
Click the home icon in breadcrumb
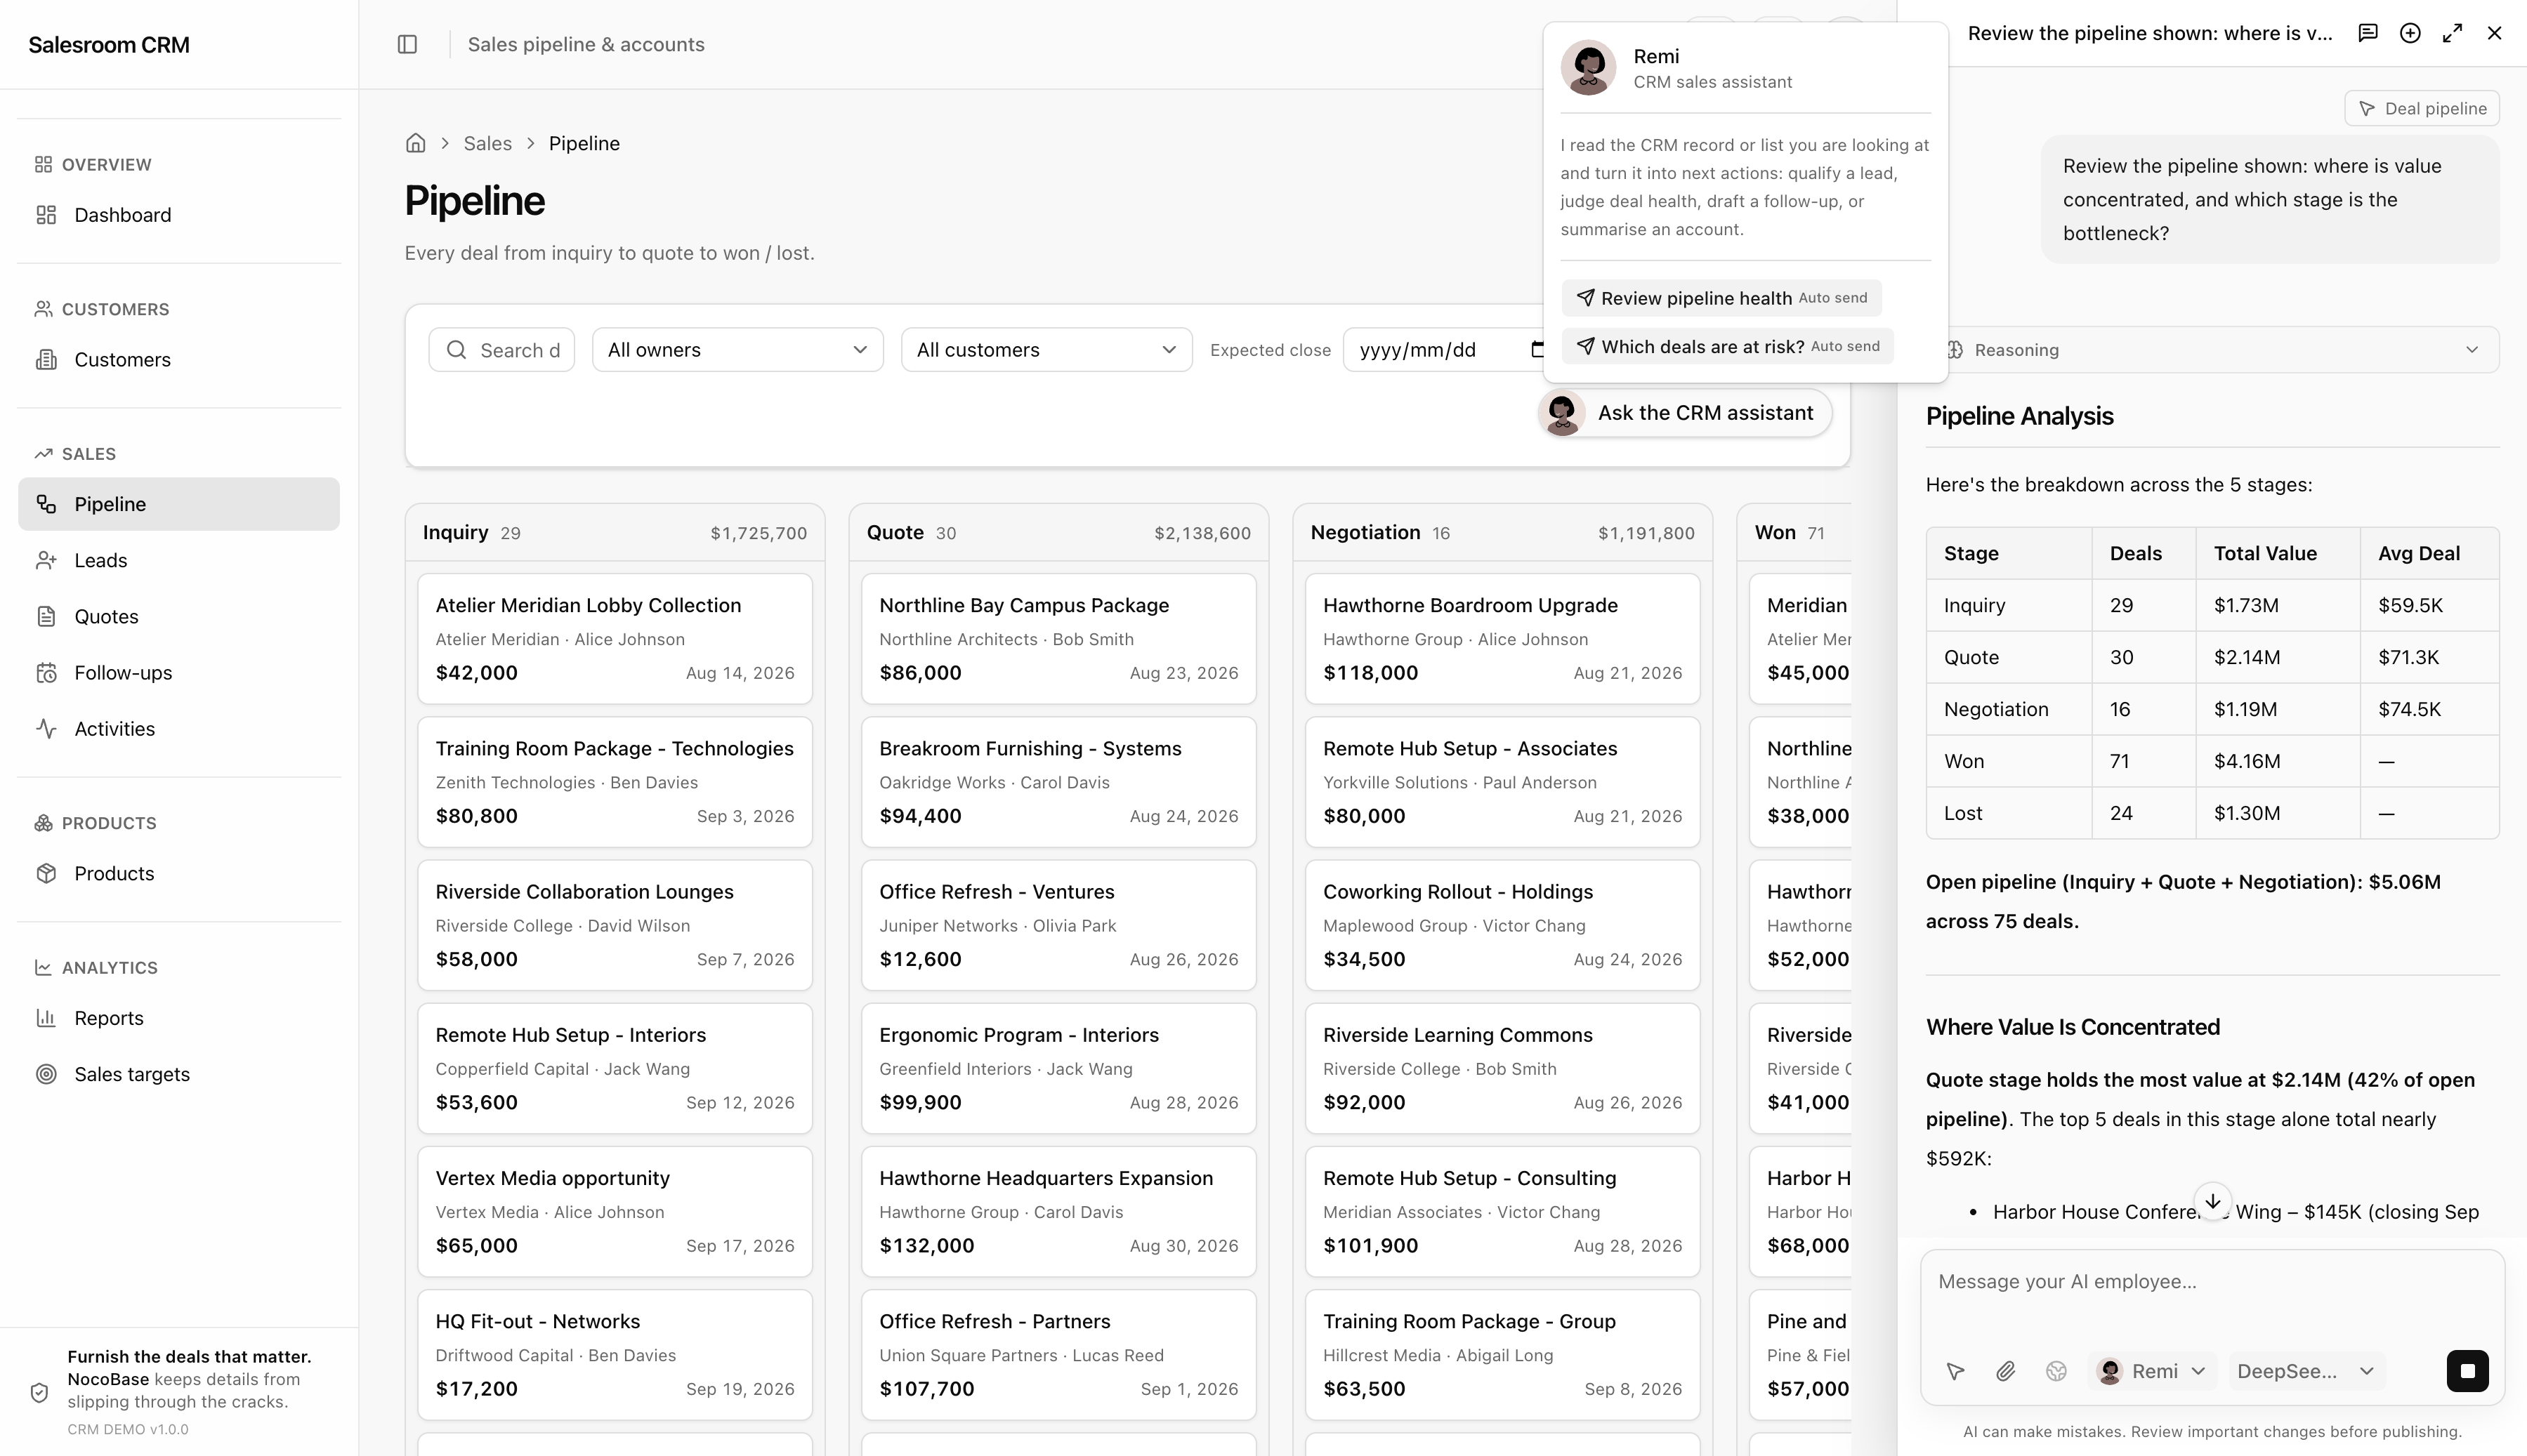point(415,143)
